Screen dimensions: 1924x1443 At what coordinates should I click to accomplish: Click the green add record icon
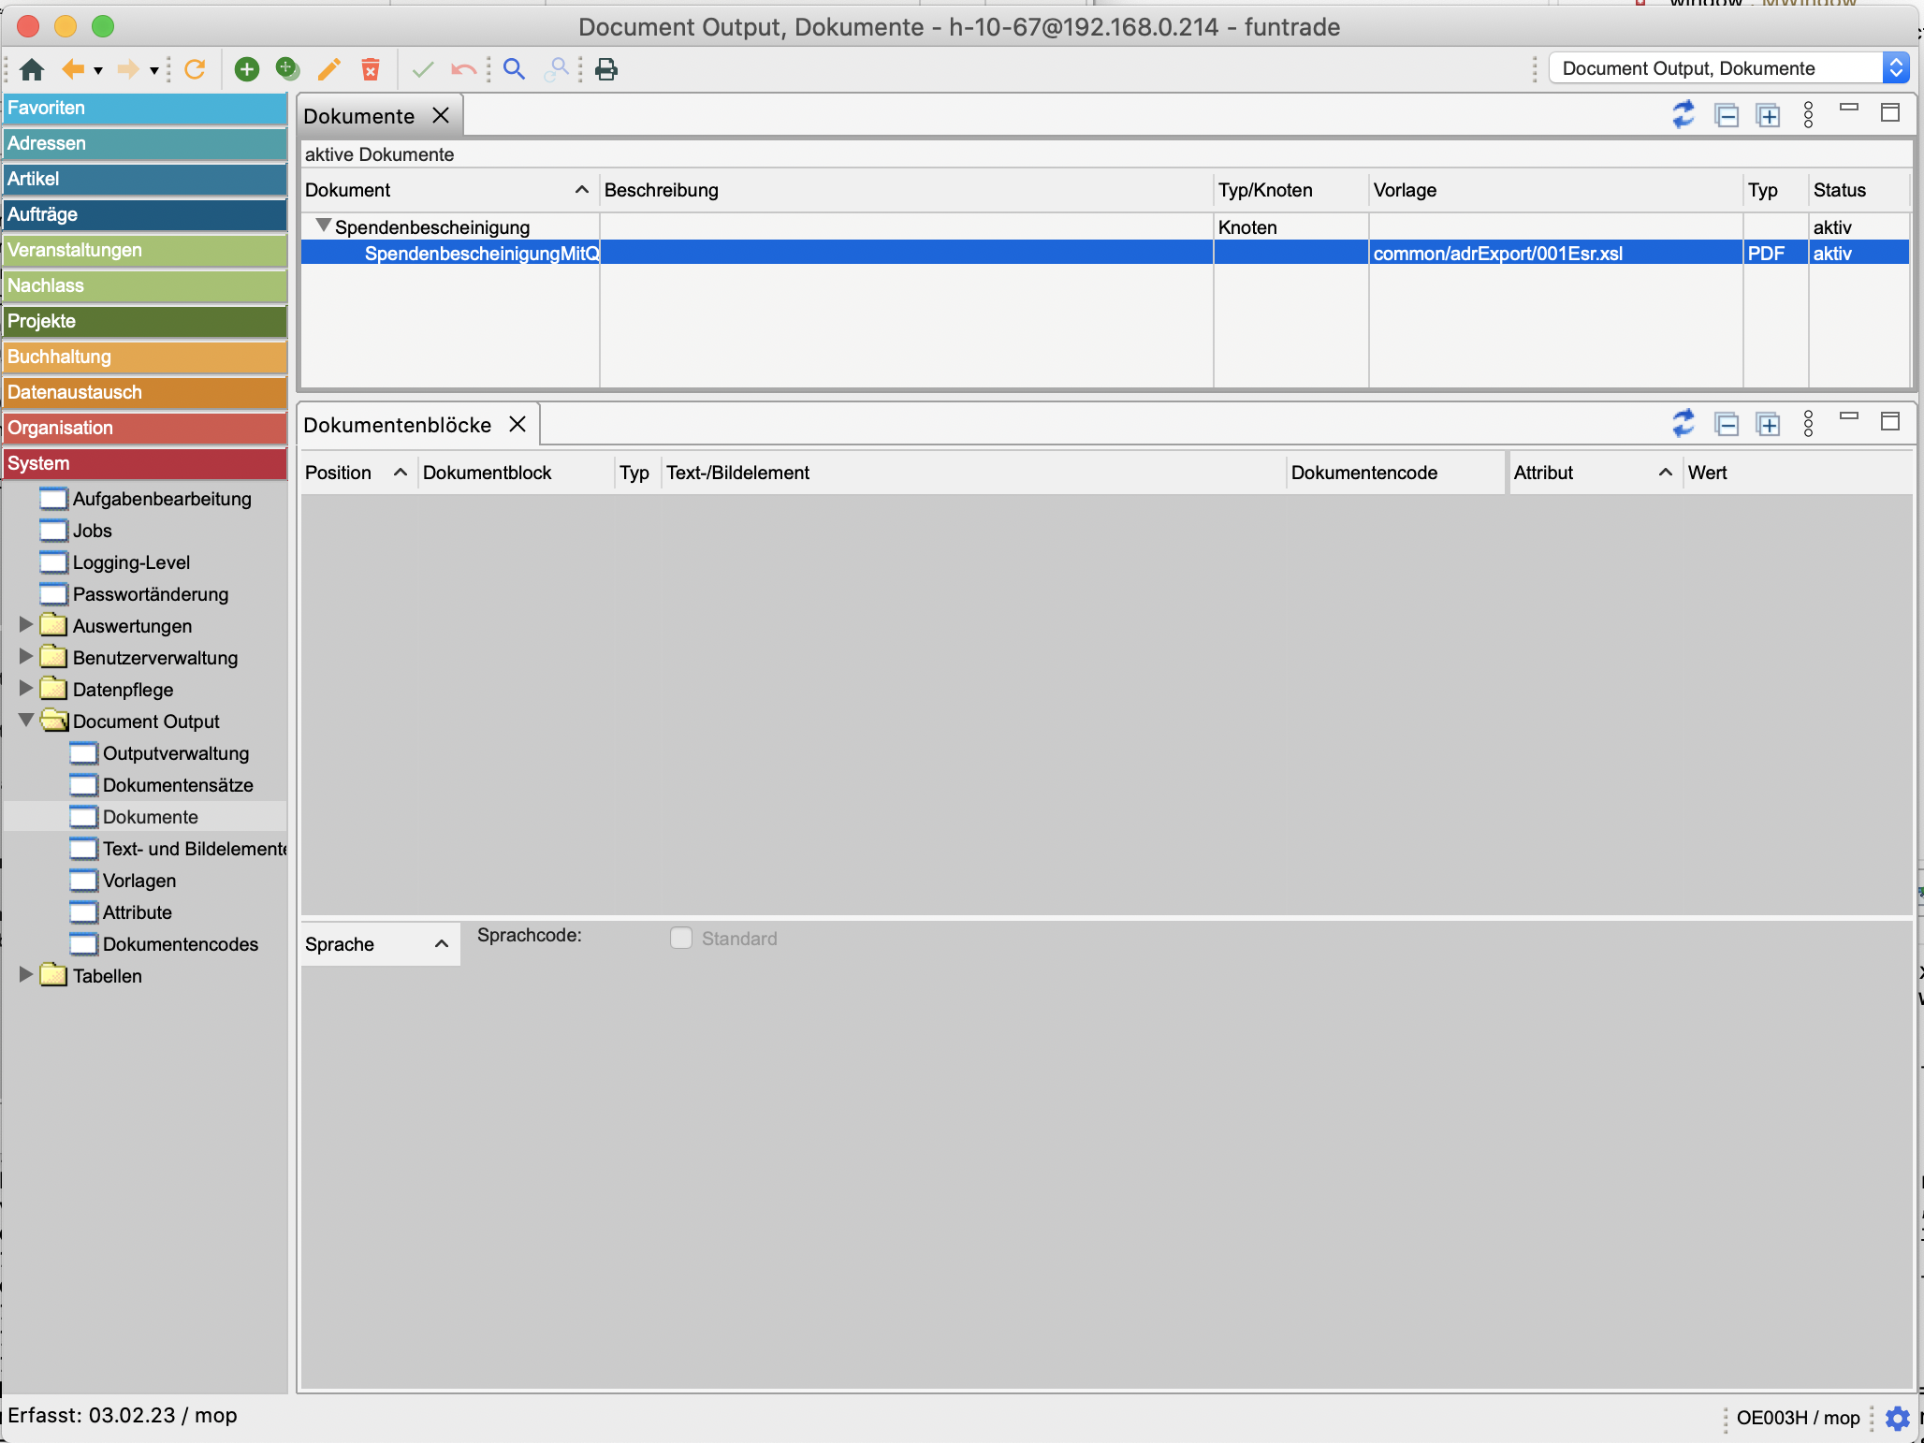coord(246,69)
